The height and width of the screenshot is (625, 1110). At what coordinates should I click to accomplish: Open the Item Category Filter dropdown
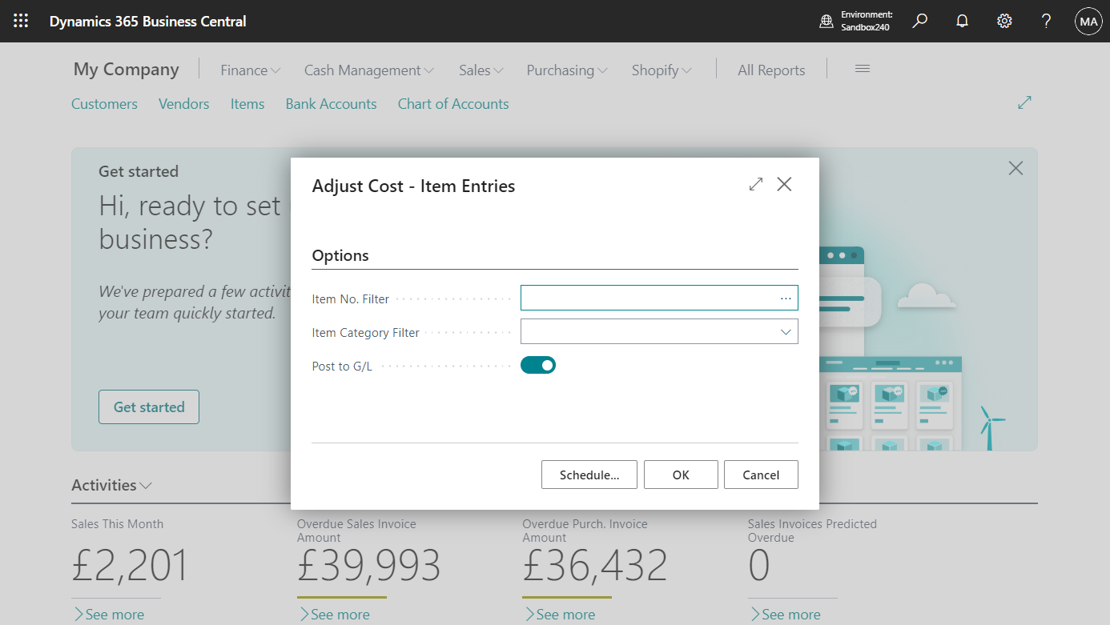pyautogui.click(x=785, y=331)
